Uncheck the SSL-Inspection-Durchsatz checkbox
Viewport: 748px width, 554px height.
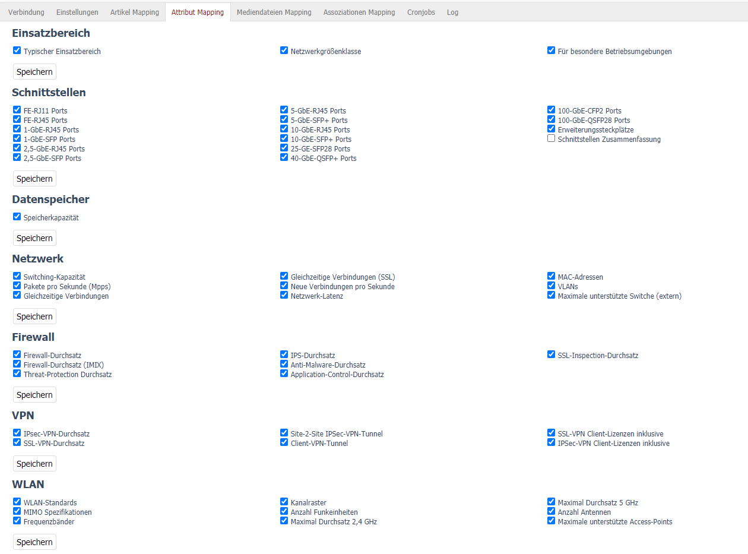pos(551,354)
